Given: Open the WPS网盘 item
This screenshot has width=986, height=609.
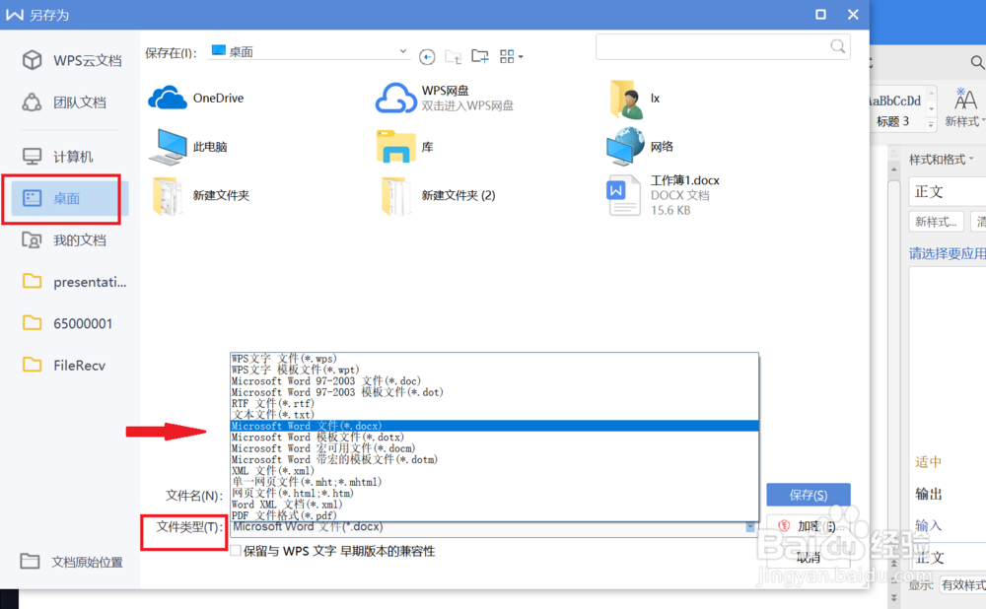Looking at the screenshot, I should click(x=445, y=98).
